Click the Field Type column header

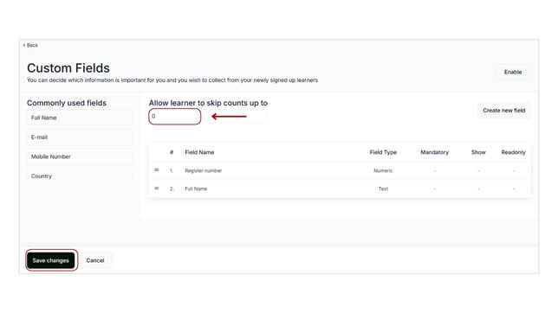pos(383,152)
